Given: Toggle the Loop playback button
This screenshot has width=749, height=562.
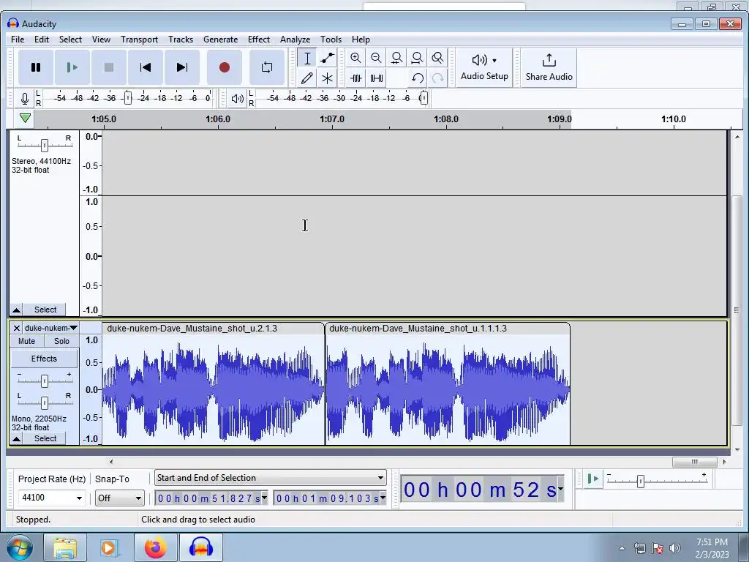Looking at the screenshot, I should point(267,67).
